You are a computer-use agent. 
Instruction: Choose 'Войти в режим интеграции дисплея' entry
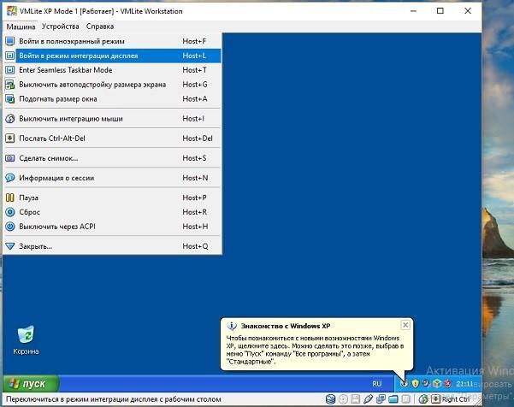(x=112, y=56)
